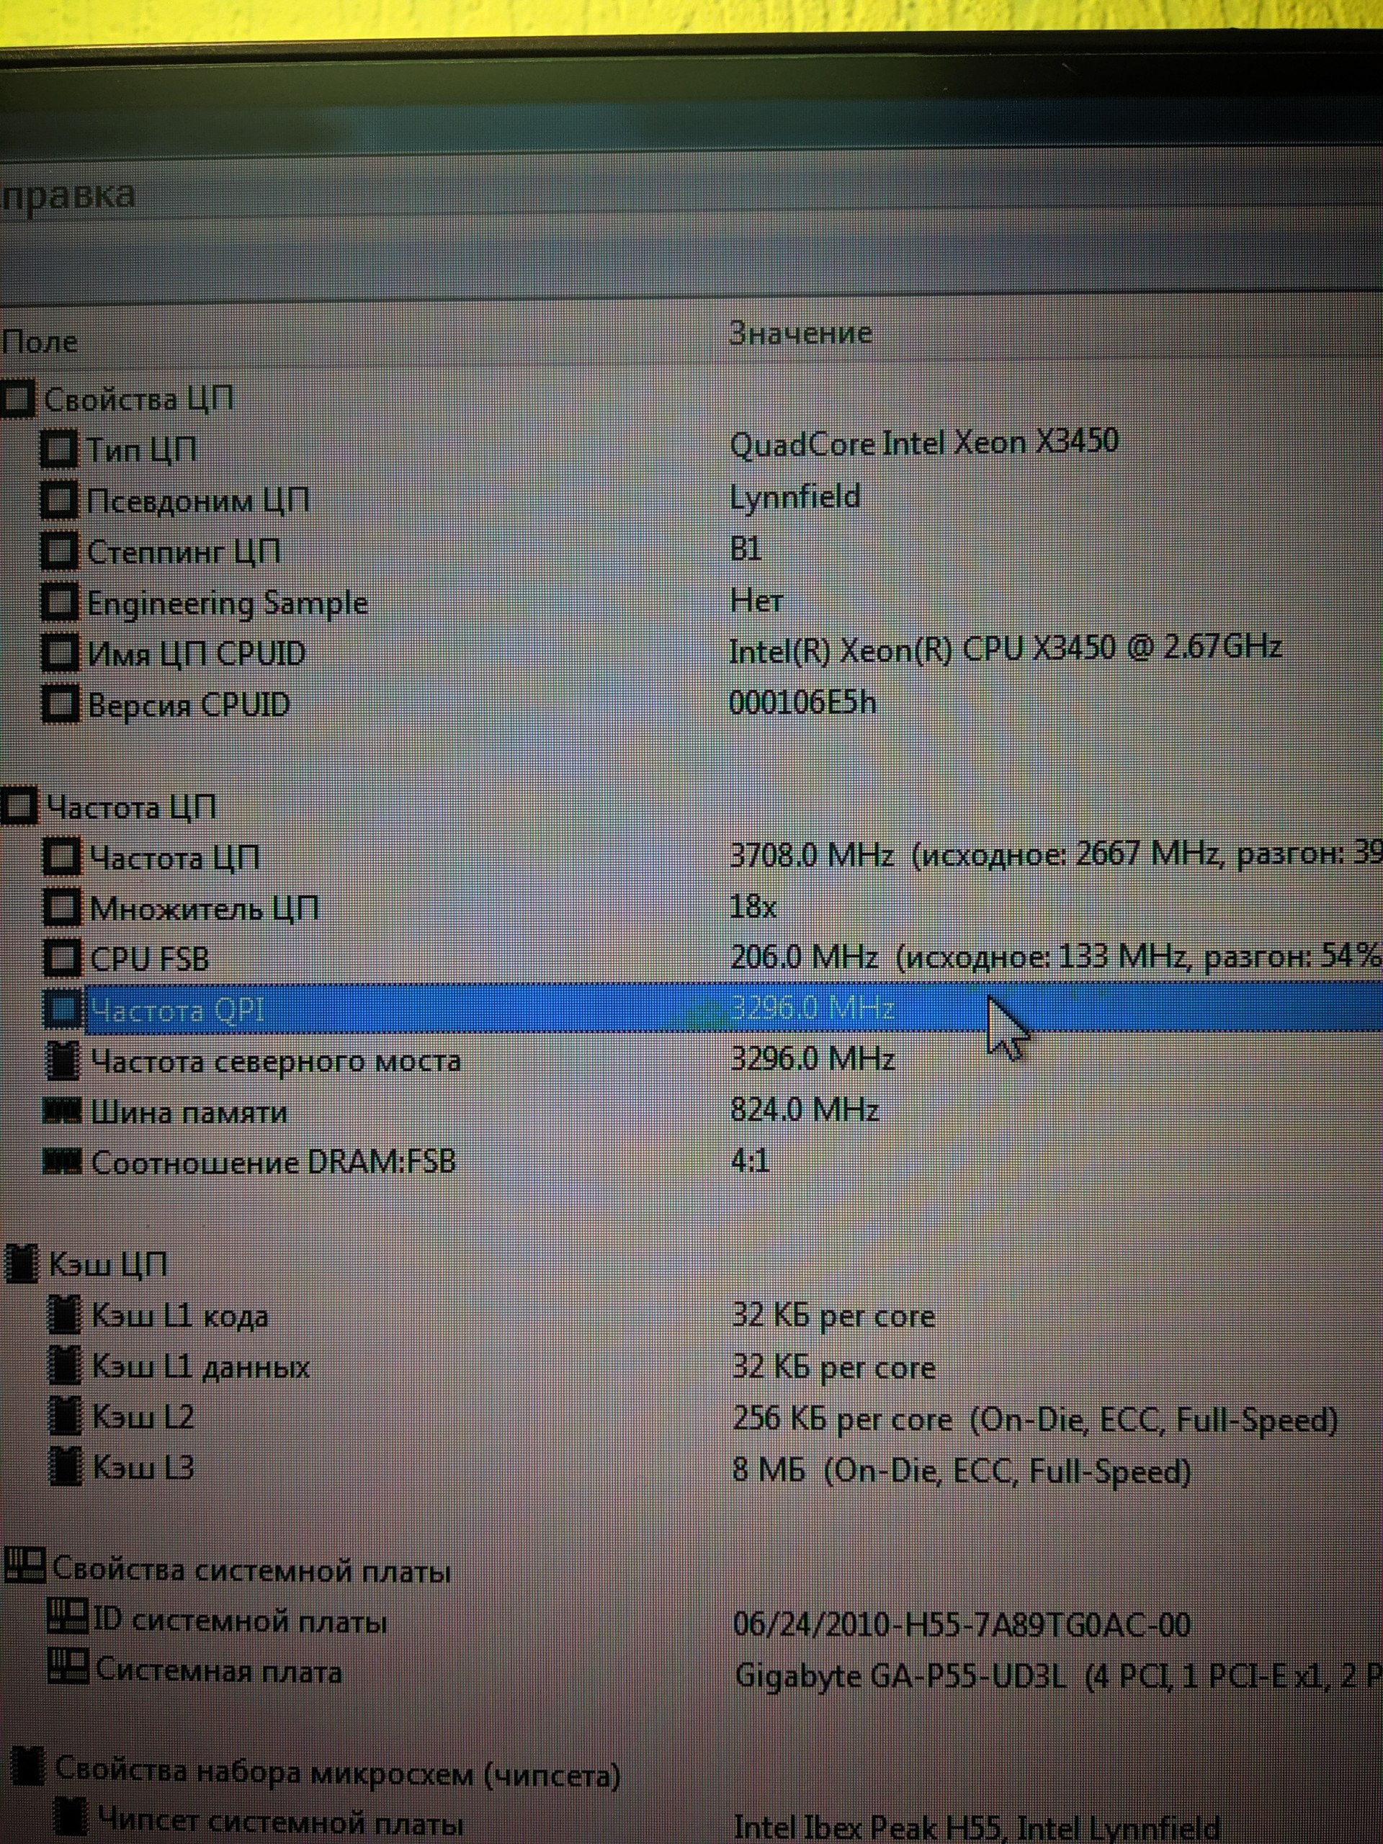Viewport: 1383px width, 1844px height.
Task: Select the Кэш L1 кода label
Action: (180, 1315)
